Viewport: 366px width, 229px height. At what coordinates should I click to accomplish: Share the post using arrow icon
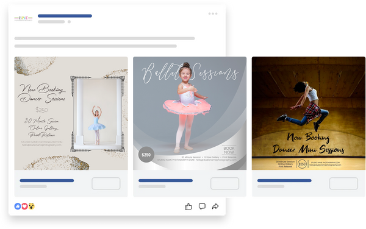click(215, 206)
